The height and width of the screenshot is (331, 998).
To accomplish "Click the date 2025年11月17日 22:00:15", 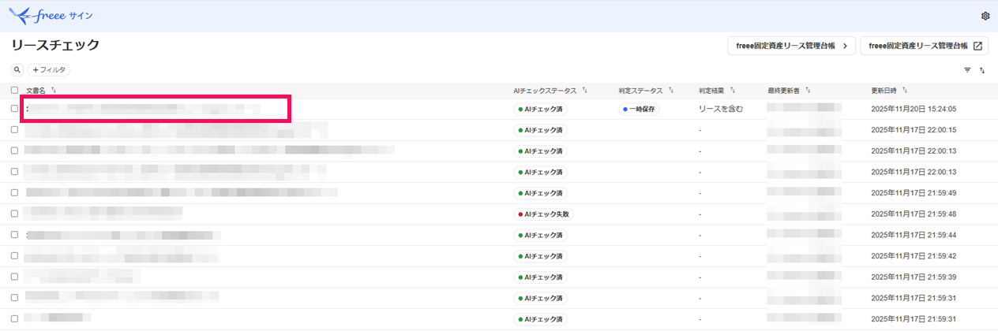I will click(x=914, y=130).
